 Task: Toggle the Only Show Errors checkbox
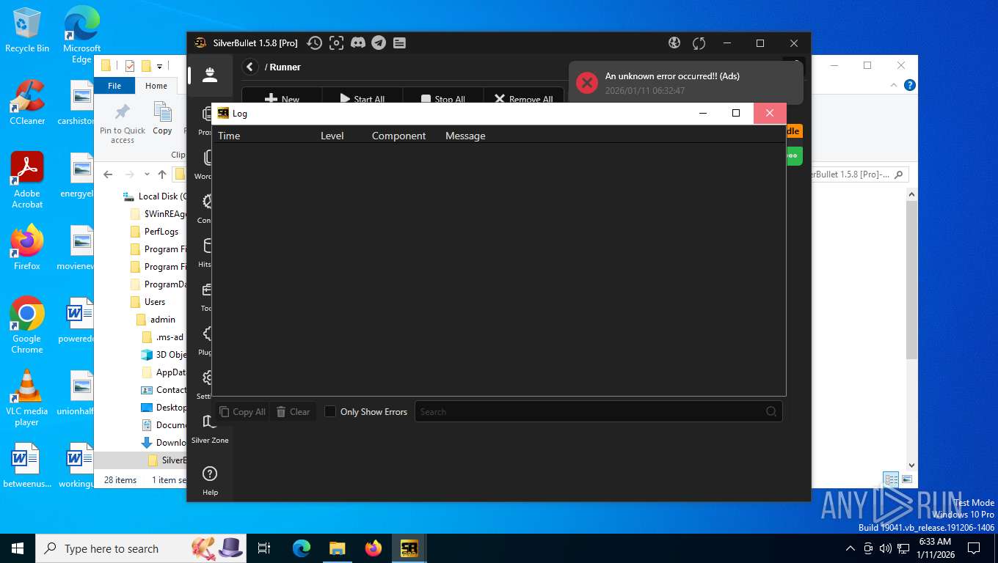(x=330, y=411)
